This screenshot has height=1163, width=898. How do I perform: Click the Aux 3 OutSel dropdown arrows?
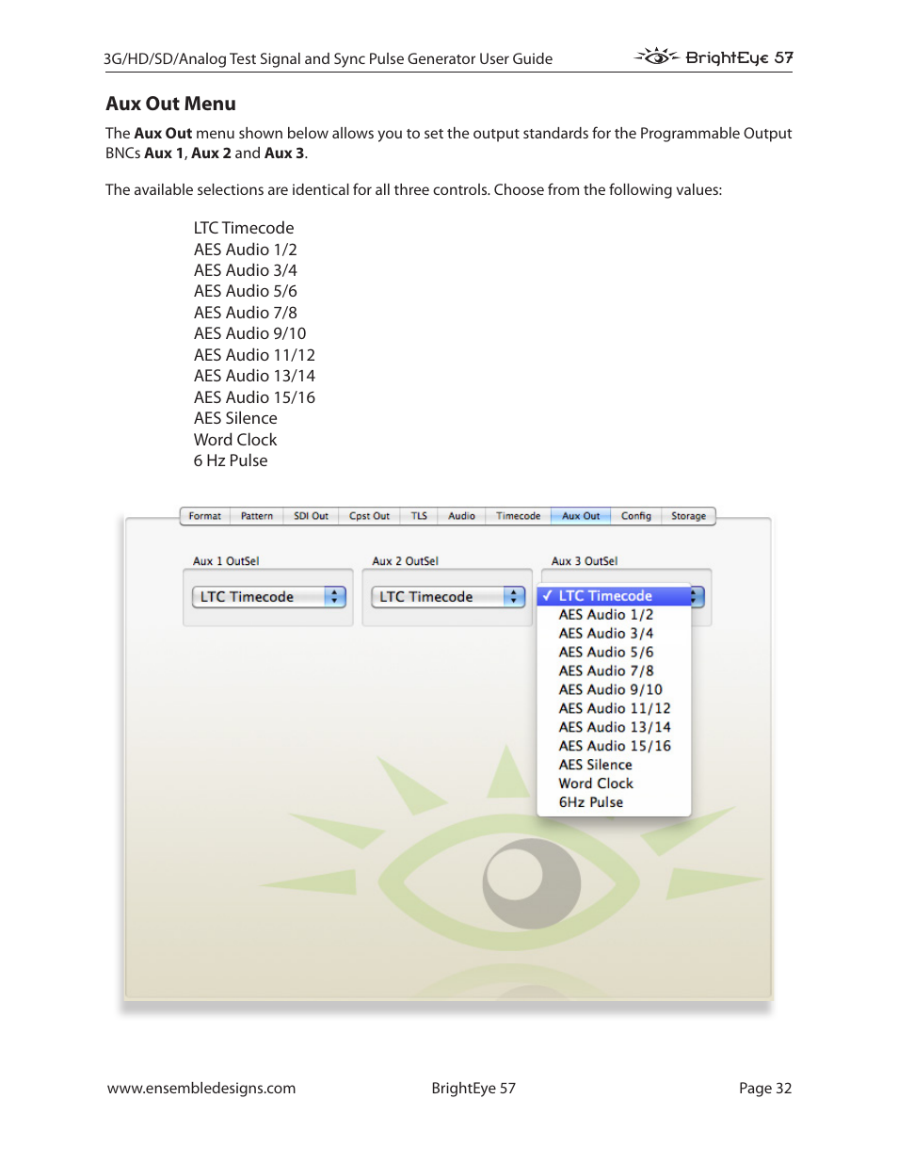(696, 596)
